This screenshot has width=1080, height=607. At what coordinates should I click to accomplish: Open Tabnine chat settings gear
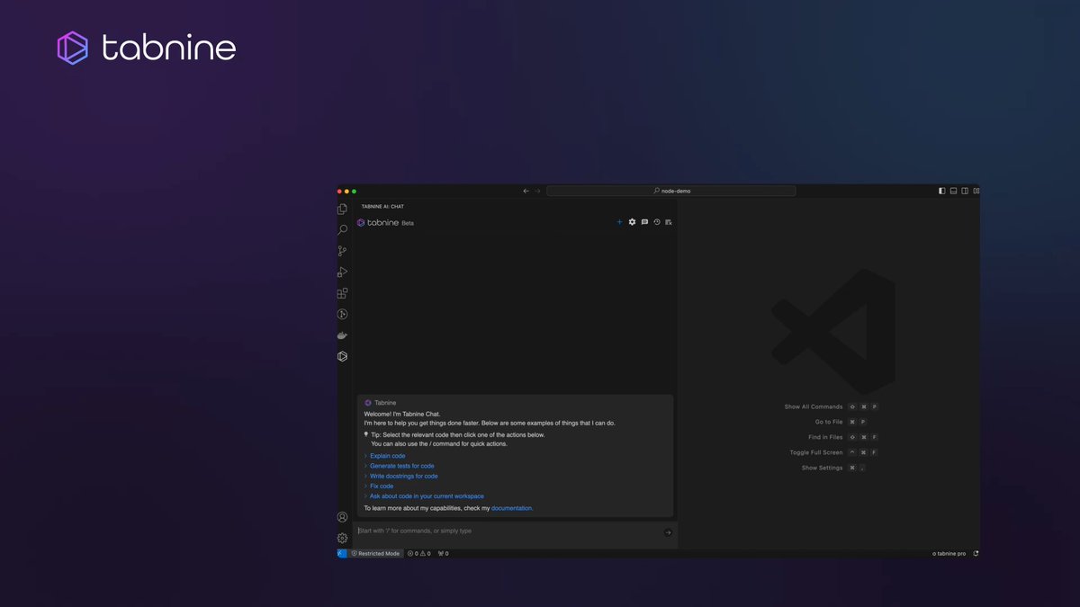[632, 222]
